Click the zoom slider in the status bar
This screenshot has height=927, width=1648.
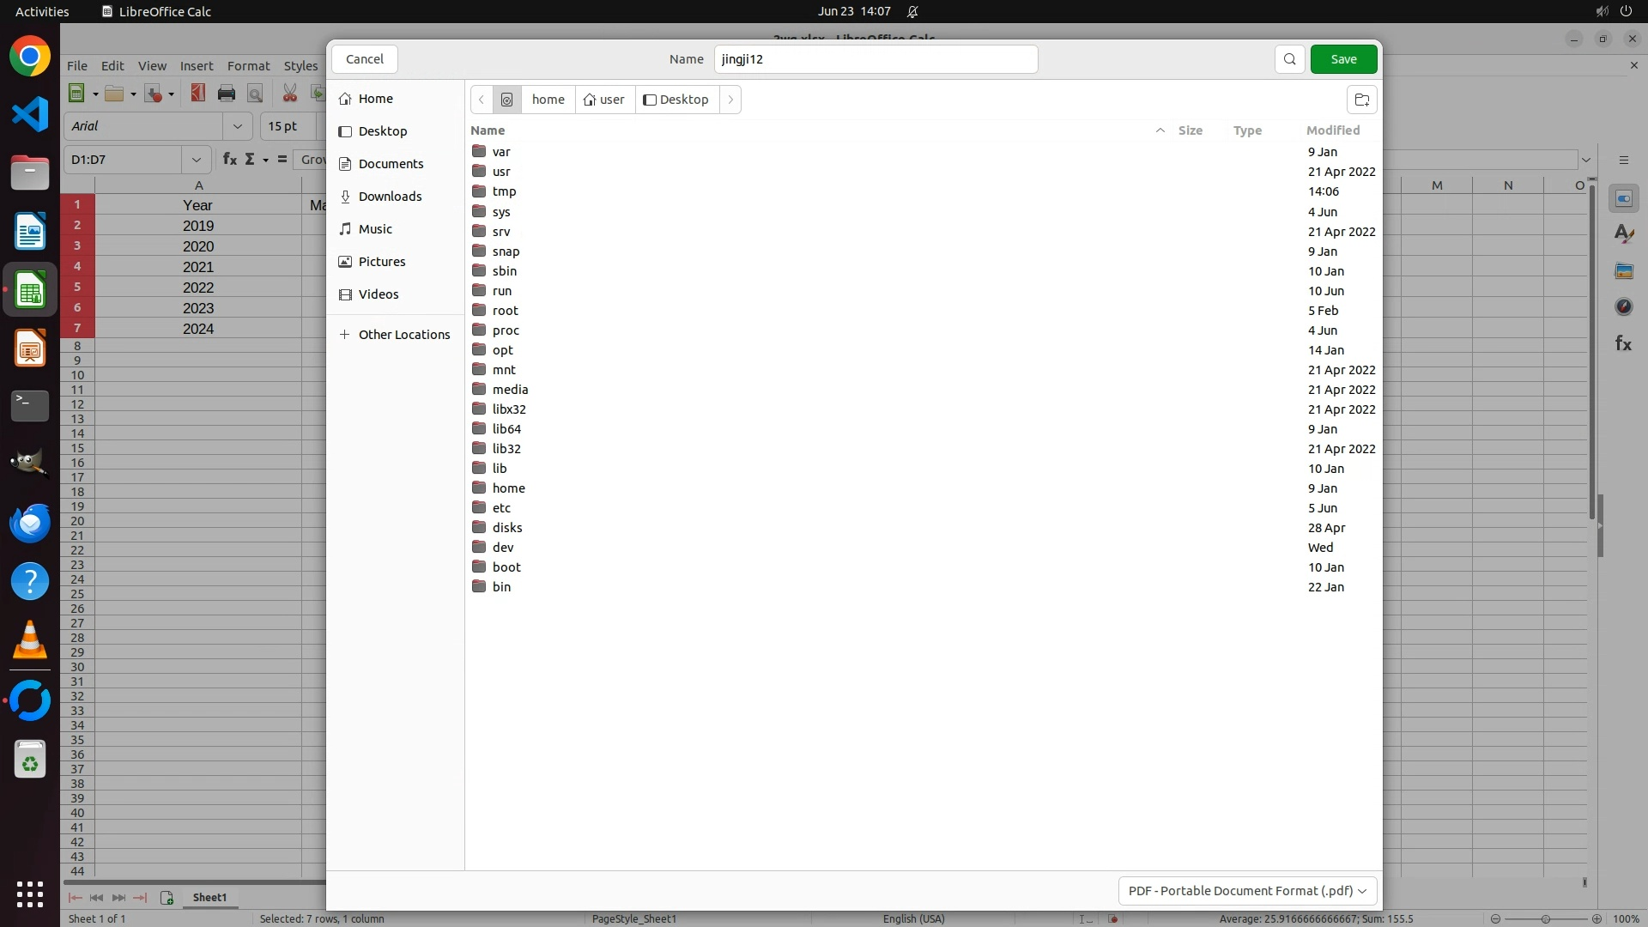tap(1545, 918)
